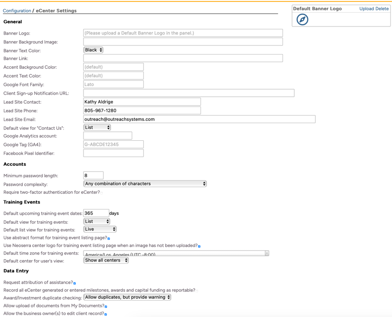This screenshot has height=317, width=392.
Task: Toggle abstract format for training event listing
Action: point(109,238)
